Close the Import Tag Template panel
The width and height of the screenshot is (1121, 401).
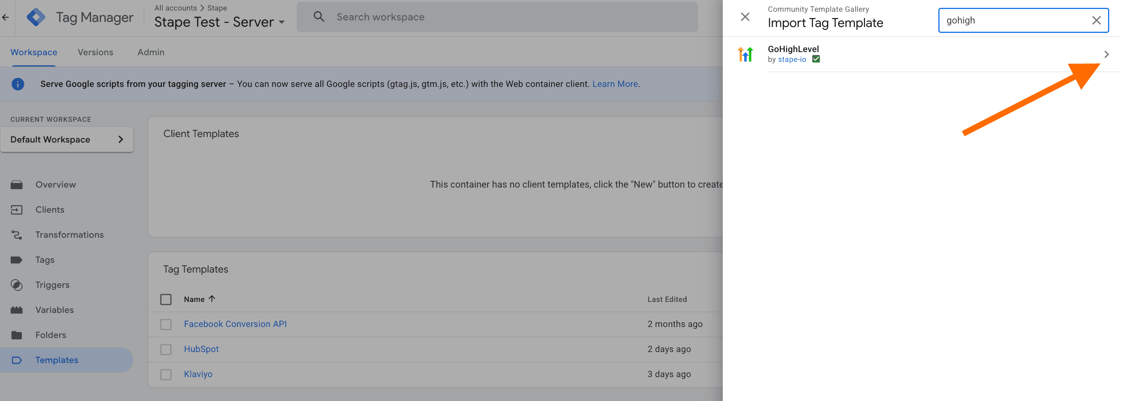745,17
